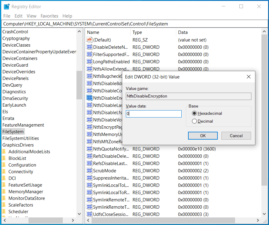
Task: Click the string value icon beside (Default)
Action: [x=89, y=40]
